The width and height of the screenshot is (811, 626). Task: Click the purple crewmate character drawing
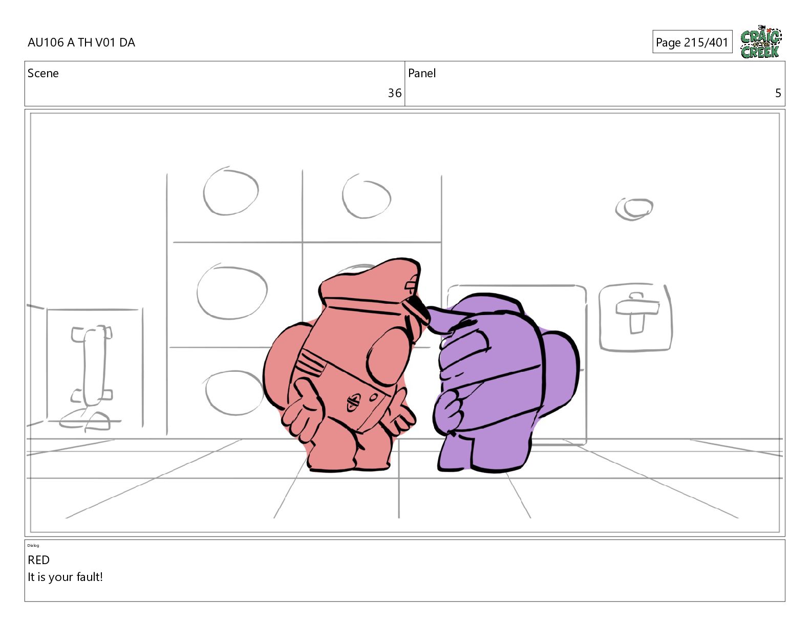point(504,382)
